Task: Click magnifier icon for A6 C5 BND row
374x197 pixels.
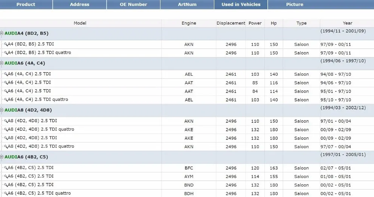Action: click(6, 185)
